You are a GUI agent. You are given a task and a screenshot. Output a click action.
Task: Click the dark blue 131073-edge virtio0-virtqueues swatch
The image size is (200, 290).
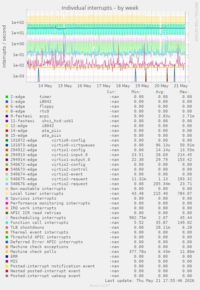point(7,145)
